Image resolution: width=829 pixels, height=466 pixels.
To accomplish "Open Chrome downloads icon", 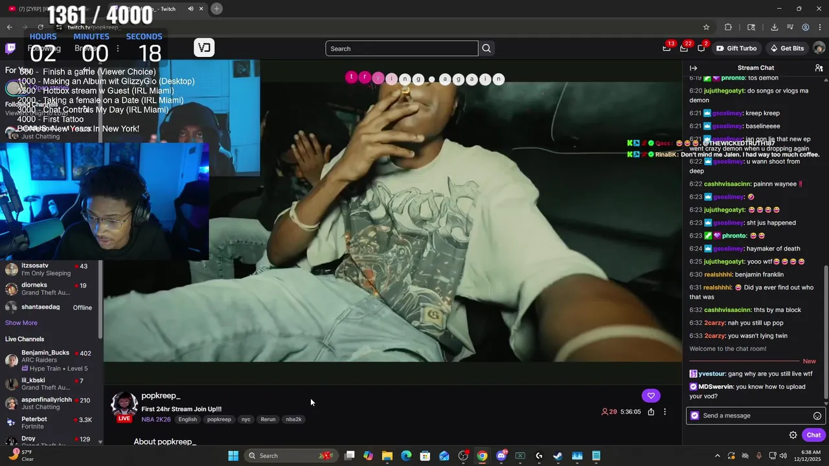I will [775, 27].
